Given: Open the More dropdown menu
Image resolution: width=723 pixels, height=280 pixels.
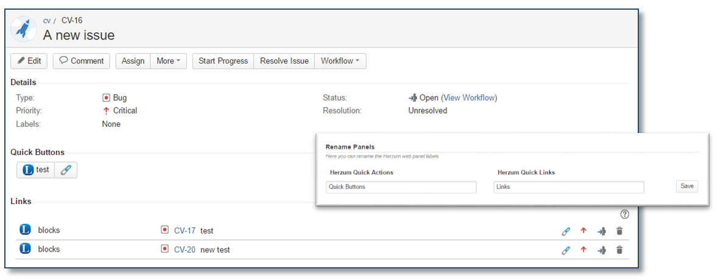Looking at the screenshot, I should coord(168,61).
